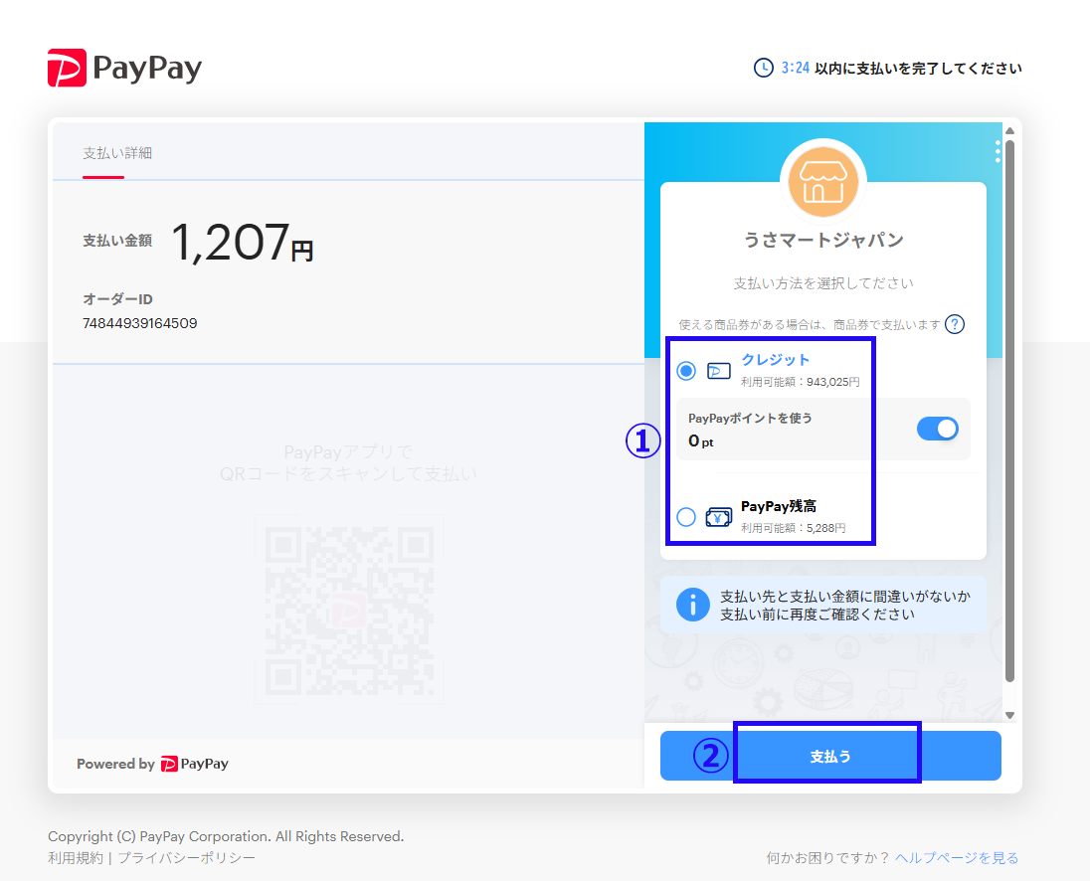Click the PayPay残高 banknote icon
The height and width of the screenshot is (881, 1090).
(719, 518)
